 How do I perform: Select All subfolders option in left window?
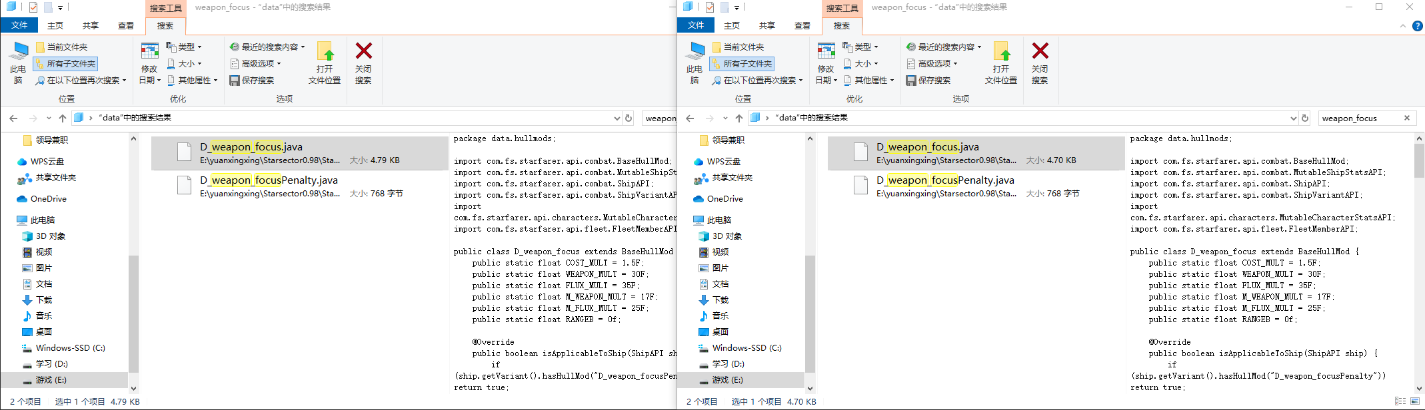pyautogui.click(x=65, y=64)
